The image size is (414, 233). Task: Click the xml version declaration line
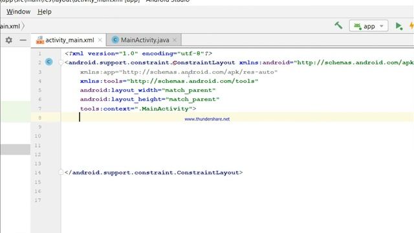pyautogui.click(x=138, y=54)
